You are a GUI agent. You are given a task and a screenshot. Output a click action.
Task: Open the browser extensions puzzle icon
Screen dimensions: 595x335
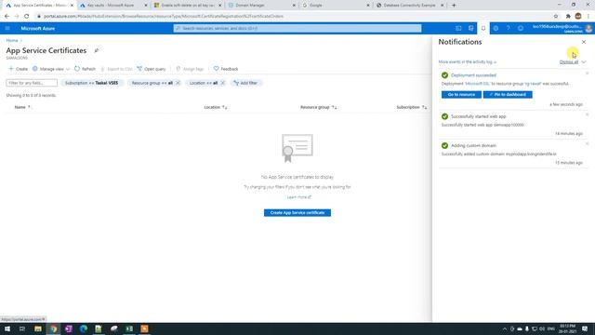click(568, 17)
